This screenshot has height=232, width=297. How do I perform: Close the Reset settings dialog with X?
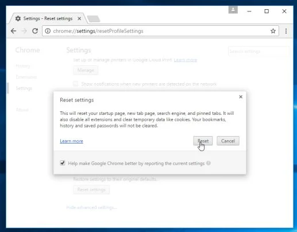coord(241,97)
